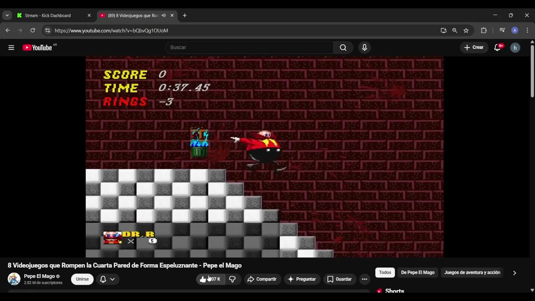Image resolution: width=535 pixels, height=301 pixels.
Task: Open YouTube notifications bell
Action: tap(497, 48)
